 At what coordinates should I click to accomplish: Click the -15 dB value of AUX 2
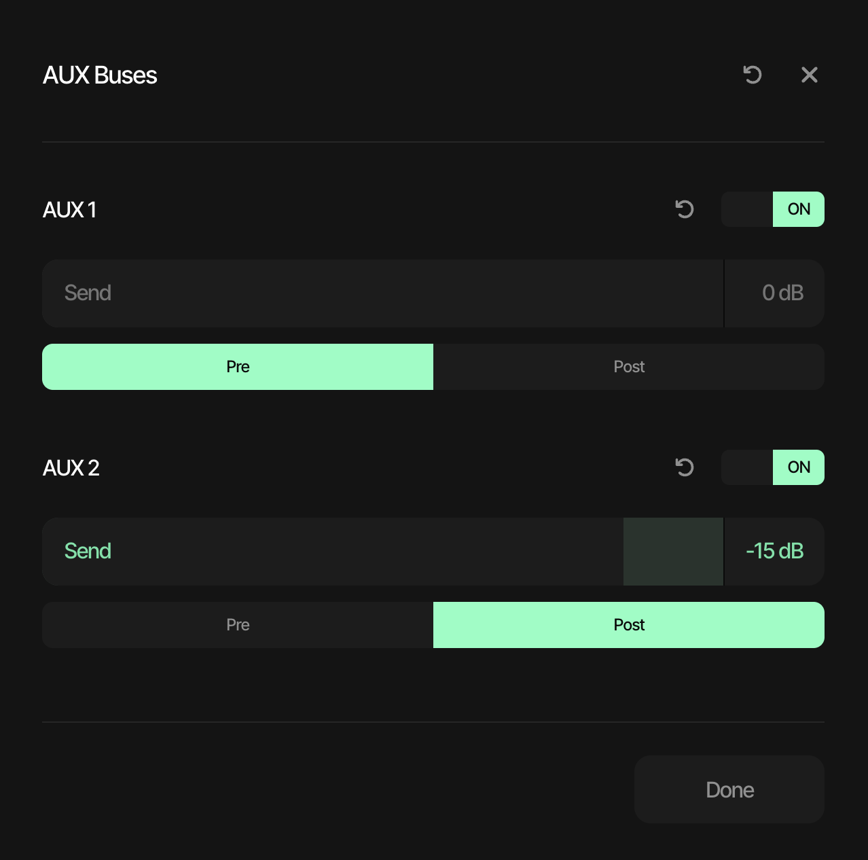pyautogui.click(x=774, y=552)
